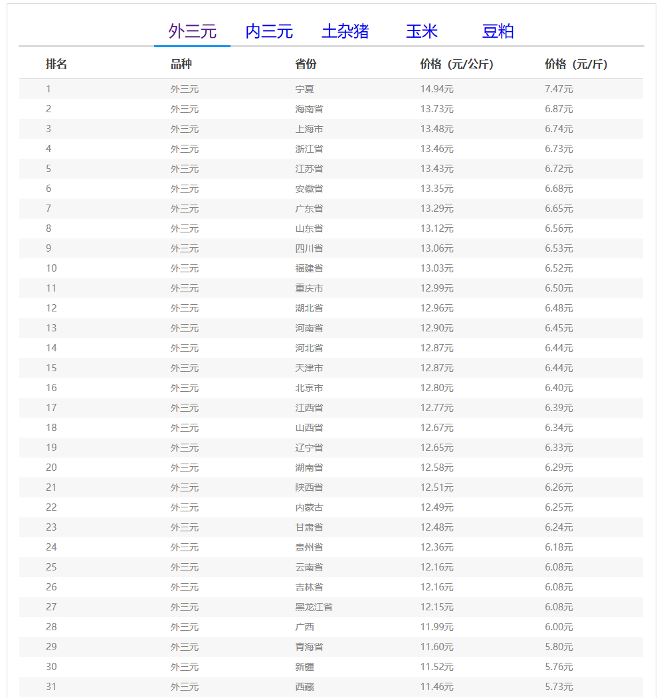Select the 宁夏 province cell
667x698 pixels.
click(x=304, y=89)
